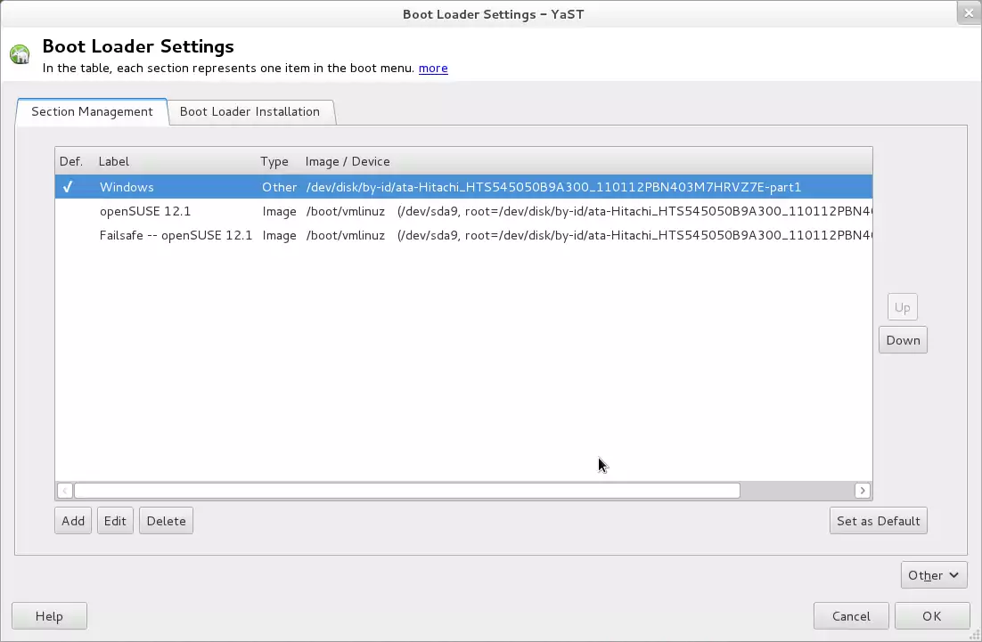Select the Failsafe -- openSUSE 12.1 entry
Viewport: 982px width, 642px height.
(176, 235)
